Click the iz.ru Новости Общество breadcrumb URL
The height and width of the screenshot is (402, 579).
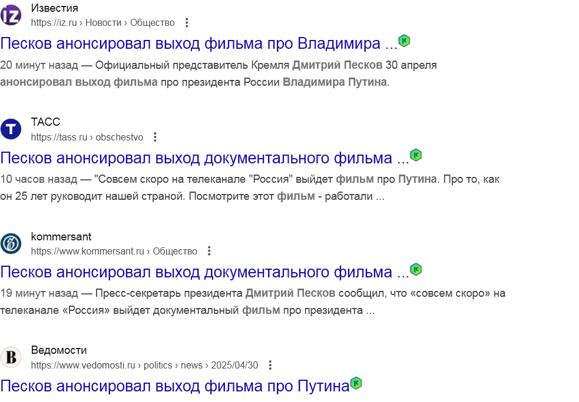coord(102,23)
